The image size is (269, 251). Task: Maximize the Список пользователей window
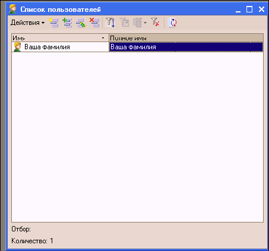click(x=249, y=9)
